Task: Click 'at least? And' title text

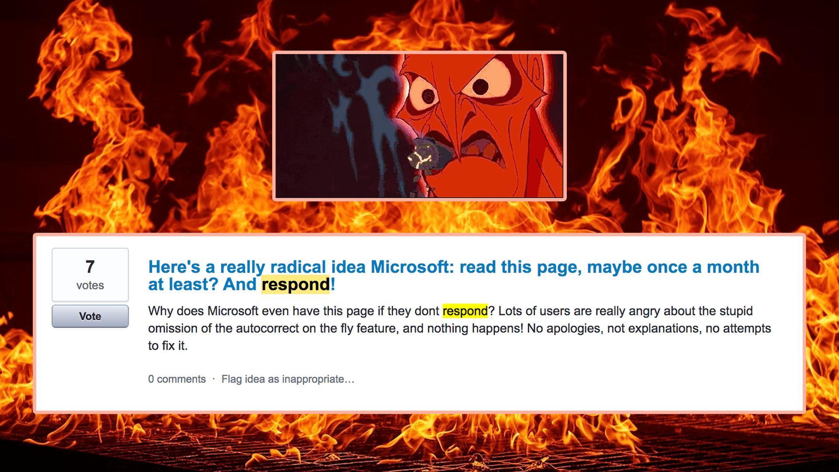Action: [x=202, y=285]
